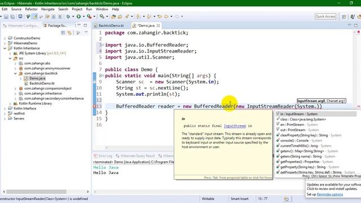Viewport: 361px width, 203px height.
Task: Click the Open Task folder icon
Action: pyautogui.click(x=120, y=16)
